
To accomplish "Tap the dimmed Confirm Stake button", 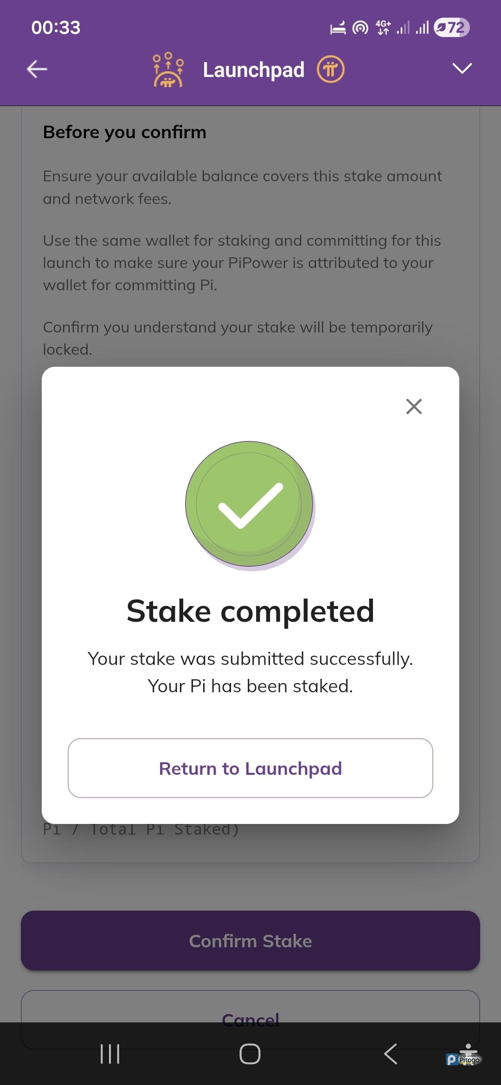I will 250,940.
